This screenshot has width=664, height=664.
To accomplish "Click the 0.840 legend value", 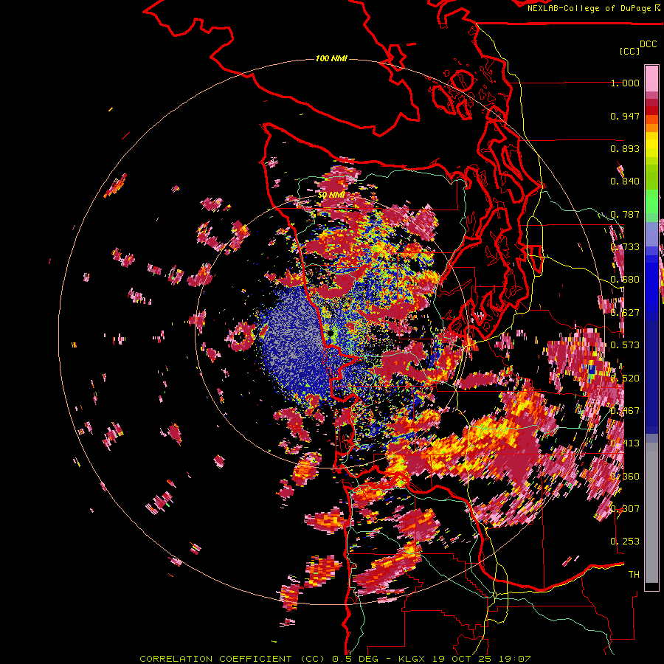I will click(x=625, y=181).
